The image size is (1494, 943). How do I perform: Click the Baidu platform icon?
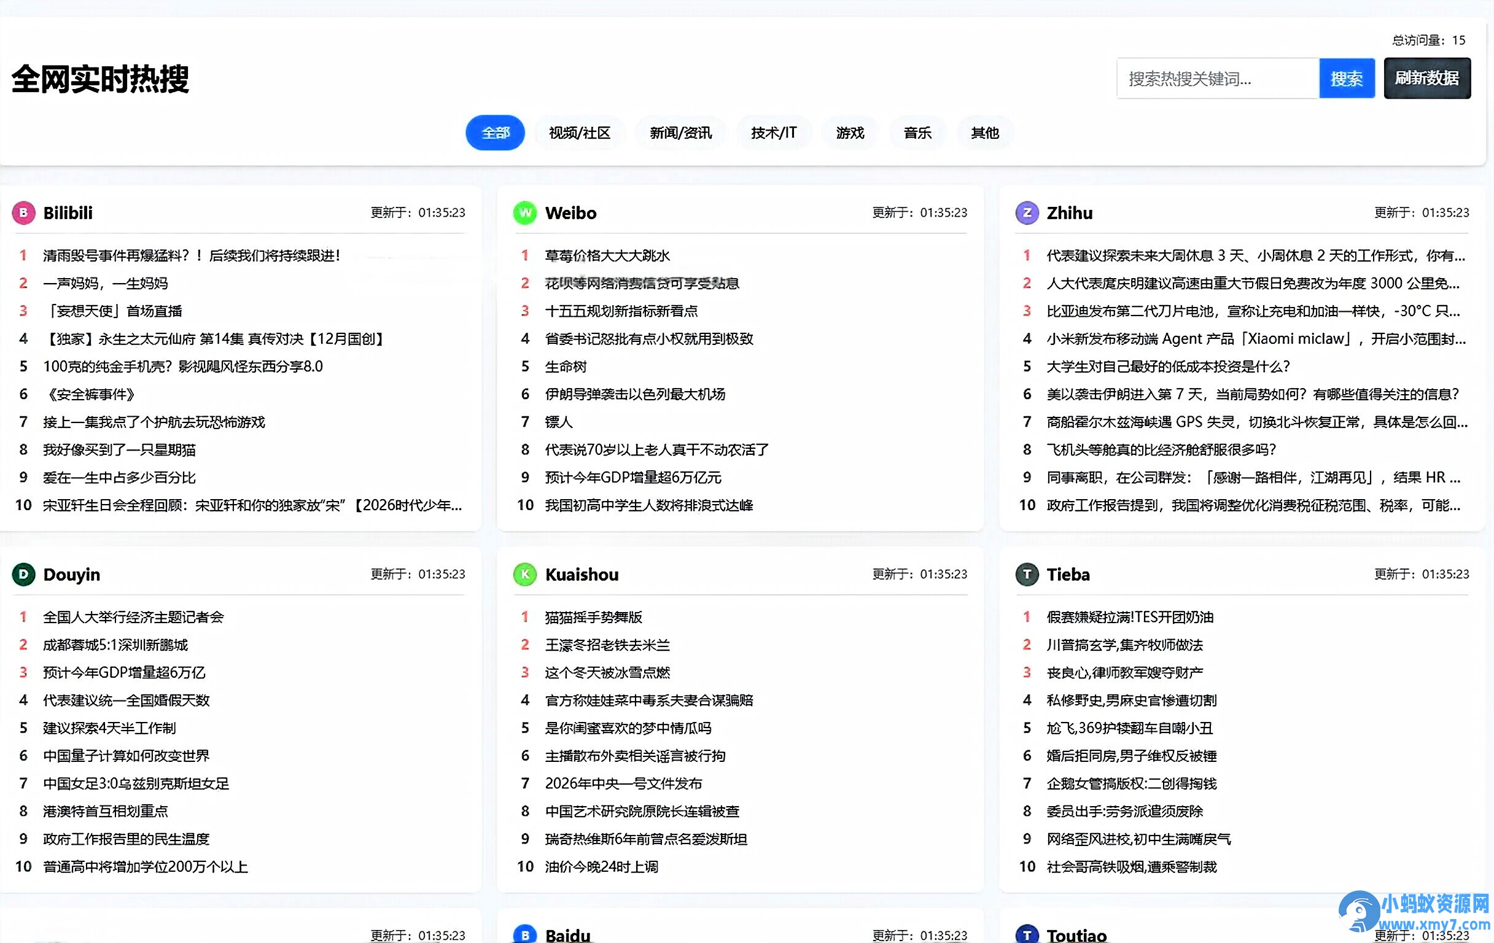tap(524, 934)
